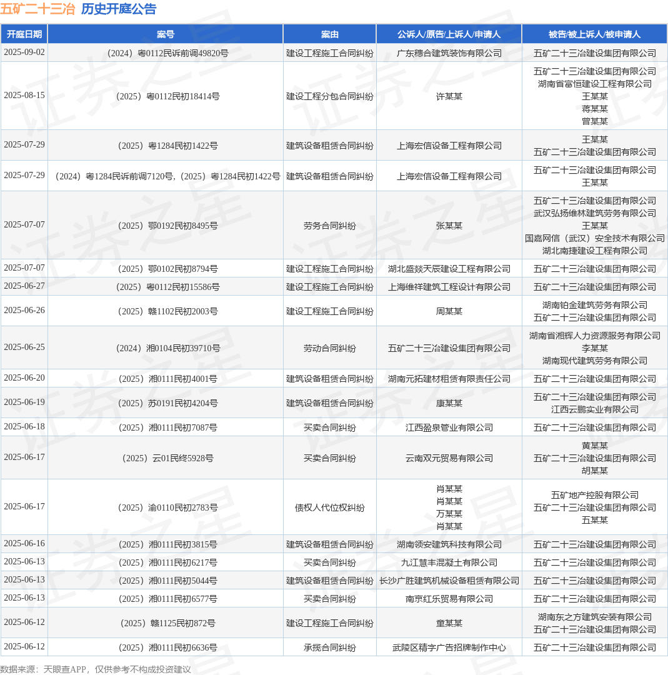This screenshot has width=668, height=675.
Task: Click plaintiff 江西盈泉管业有限公司
Action: [x=449, y=428]
